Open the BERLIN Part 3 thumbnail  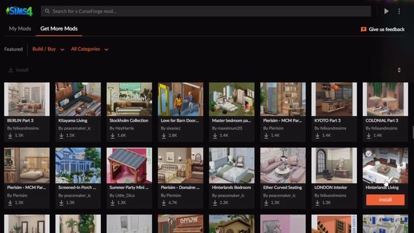point(27,99)
